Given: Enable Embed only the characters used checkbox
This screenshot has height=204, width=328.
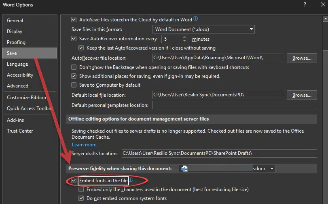Looking at the screenshot, I should tap(81, 189).
